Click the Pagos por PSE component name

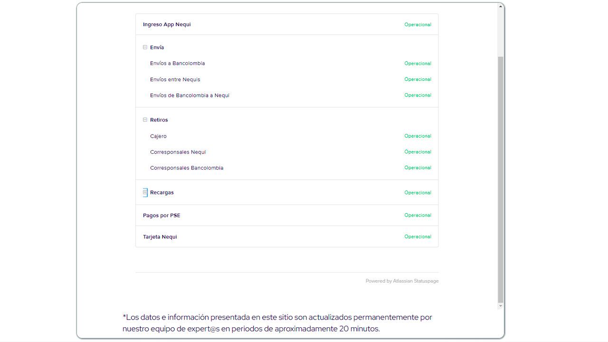(x=161, y=216)
